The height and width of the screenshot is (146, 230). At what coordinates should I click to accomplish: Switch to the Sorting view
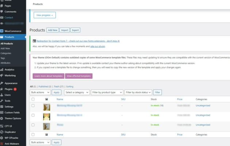70,87
